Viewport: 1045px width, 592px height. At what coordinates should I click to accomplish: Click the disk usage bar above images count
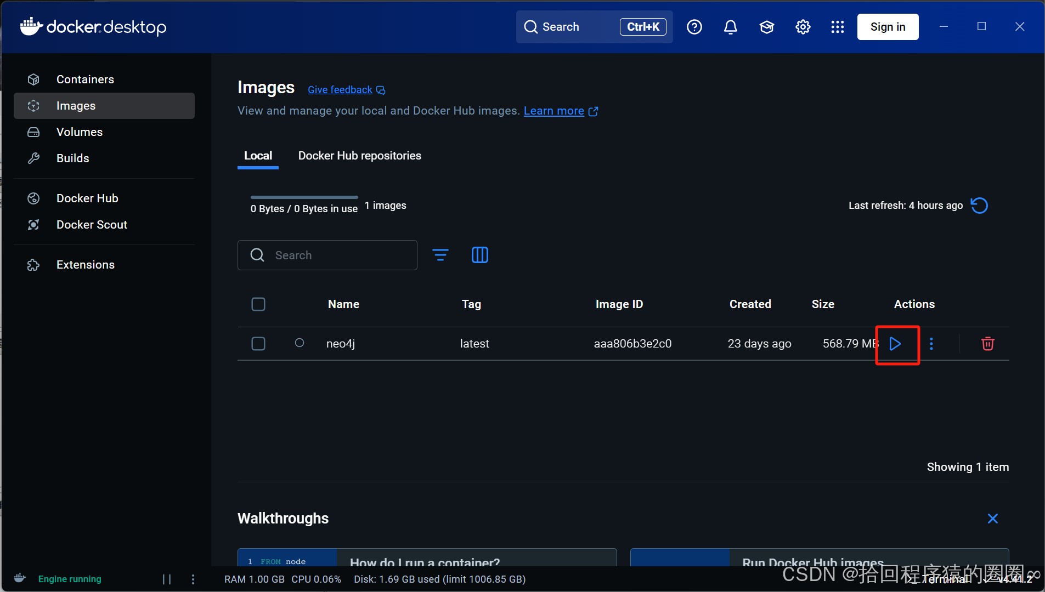click(304, 197)
